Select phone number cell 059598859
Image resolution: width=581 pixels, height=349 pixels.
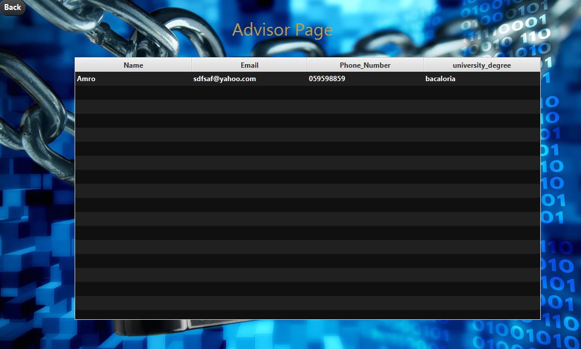365,79
